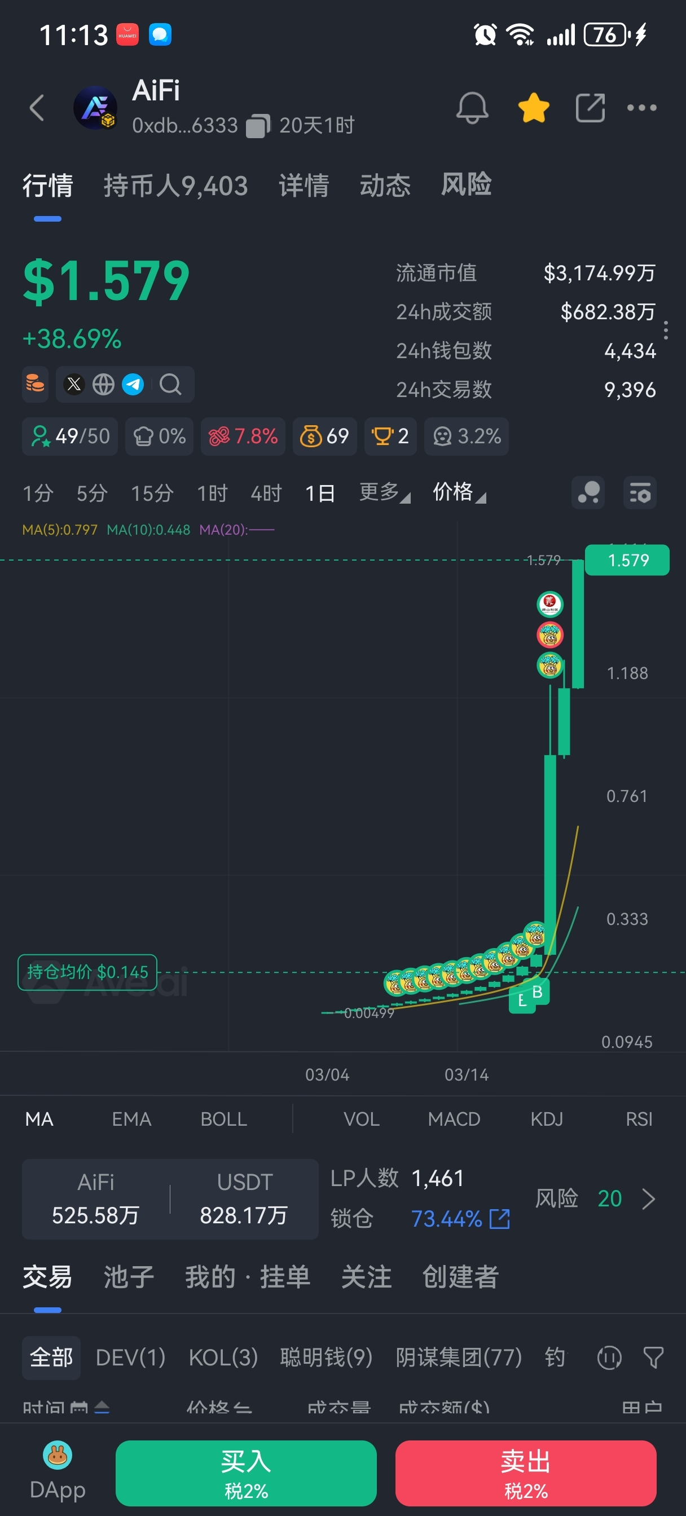
Task: Filter trades by 聪明钱(9)
Action: tap(326, 1358)
